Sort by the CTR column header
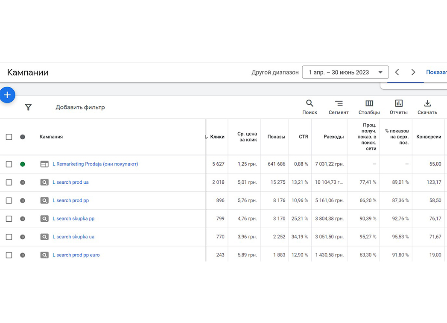The width and height of the screenshot is (447, 323). [x=303, y=137]
